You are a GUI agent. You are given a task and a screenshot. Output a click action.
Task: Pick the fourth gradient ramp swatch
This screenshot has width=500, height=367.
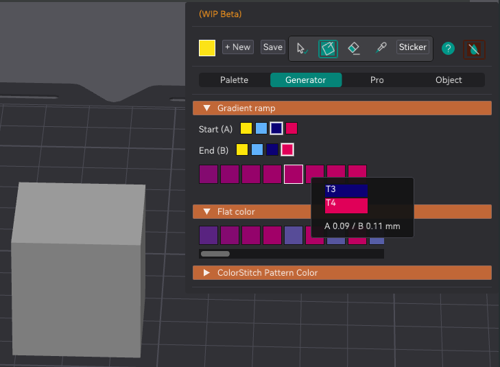[272, 174]
